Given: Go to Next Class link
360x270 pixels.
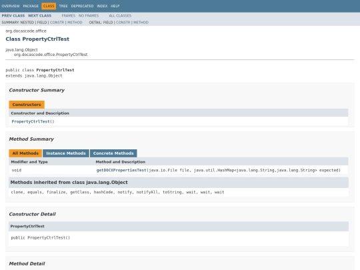Looking at the screenshot, I should tap(40, 15).
